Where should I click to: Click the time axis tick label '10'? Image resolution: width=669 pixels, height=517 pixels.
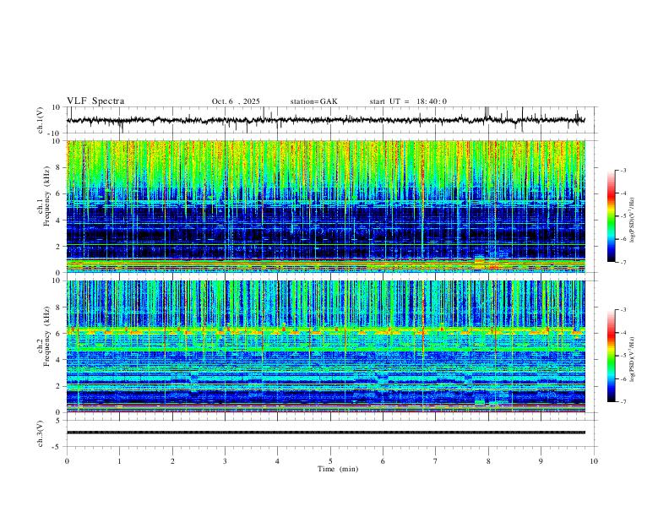click(x=594, y=461)
